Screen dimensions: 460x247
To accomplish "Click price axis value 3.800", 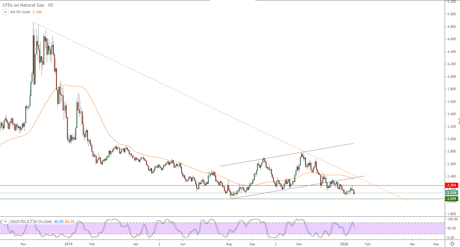I will pyautogui.click(x=451, y=89).
